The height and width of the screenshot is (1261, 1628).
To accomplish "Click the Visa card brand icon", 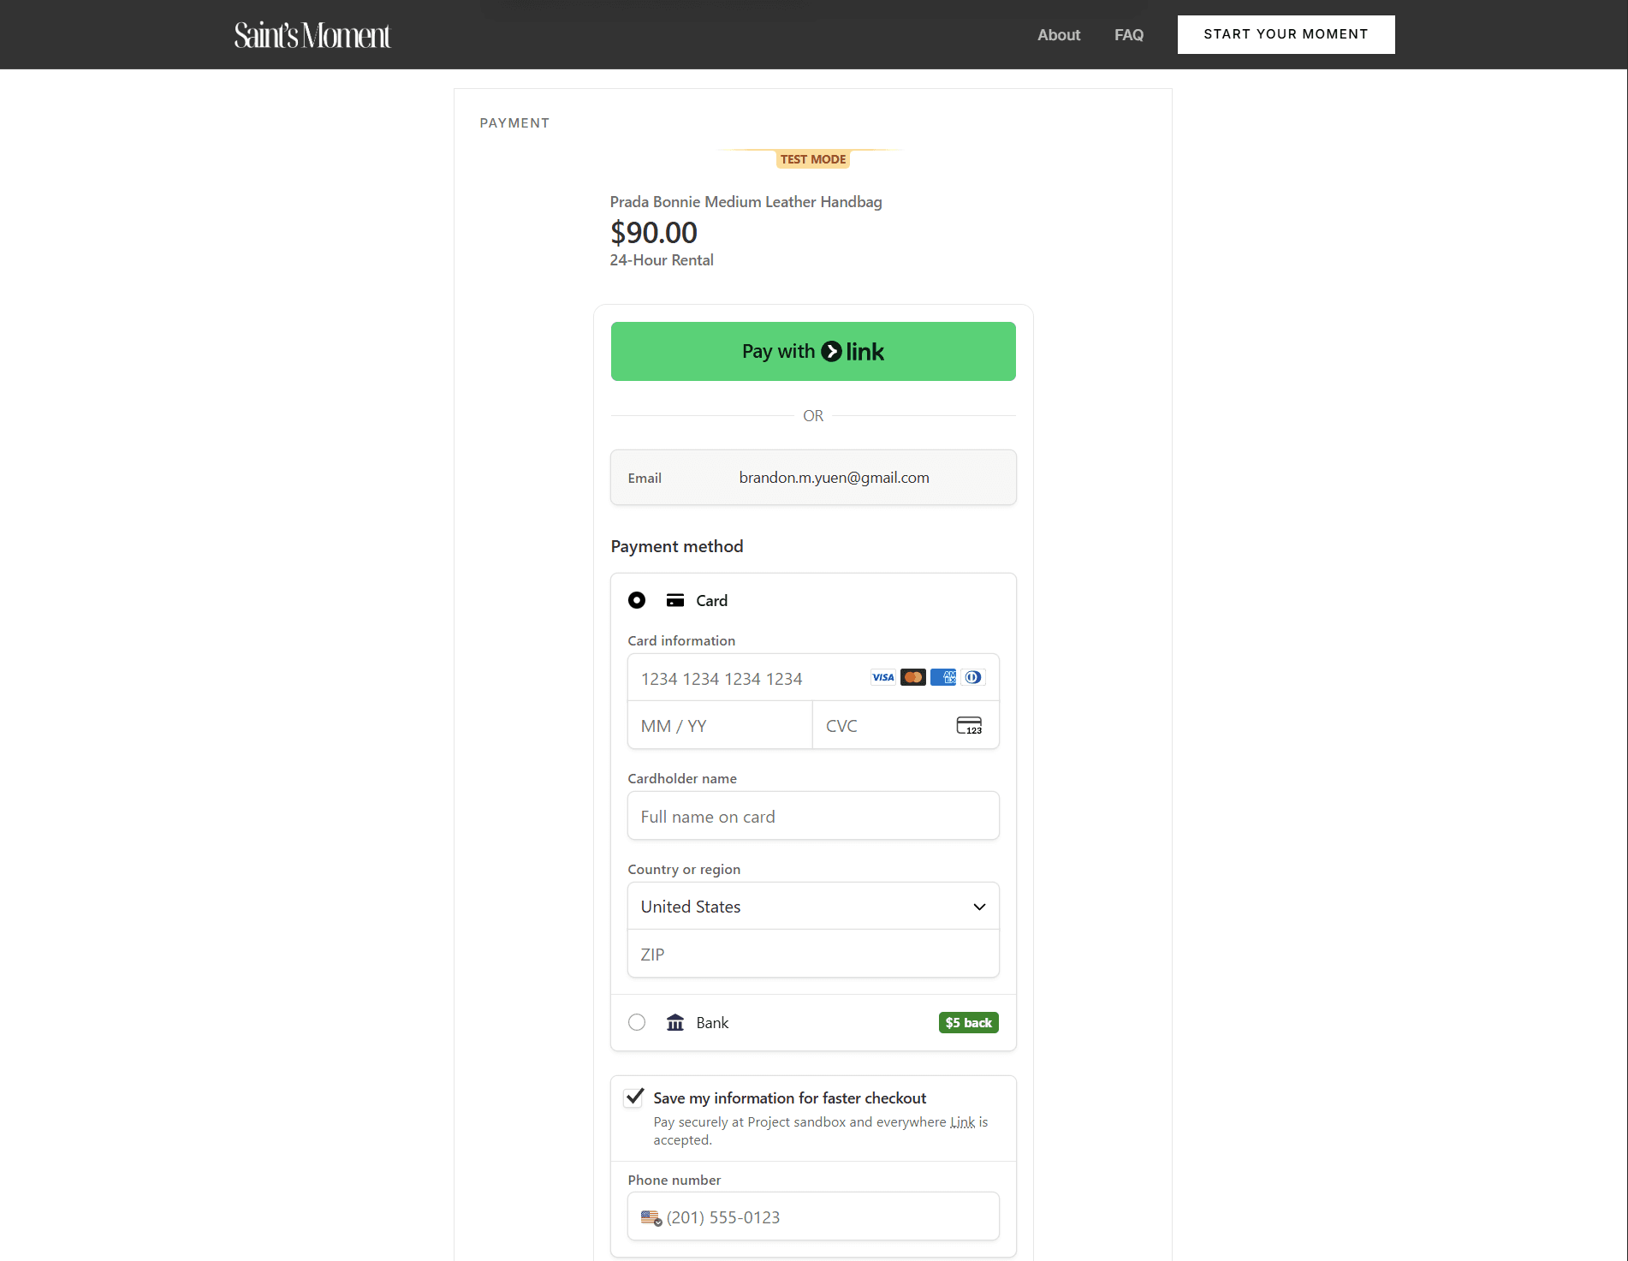I will (x=882, y=677).
